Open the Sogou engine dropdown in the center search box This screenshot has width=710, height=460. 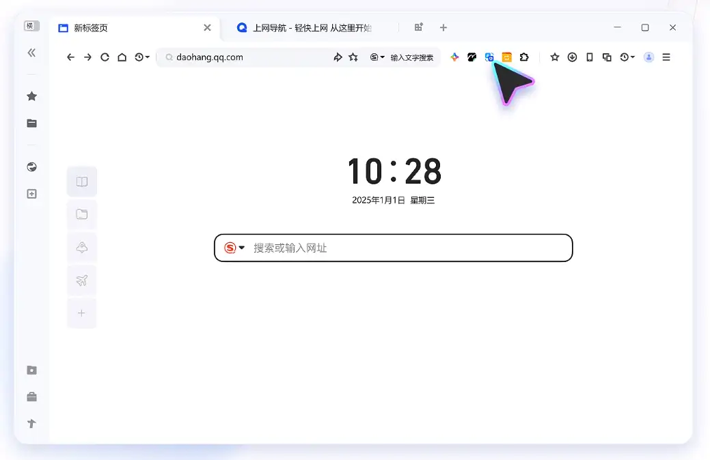coord(234,248)
